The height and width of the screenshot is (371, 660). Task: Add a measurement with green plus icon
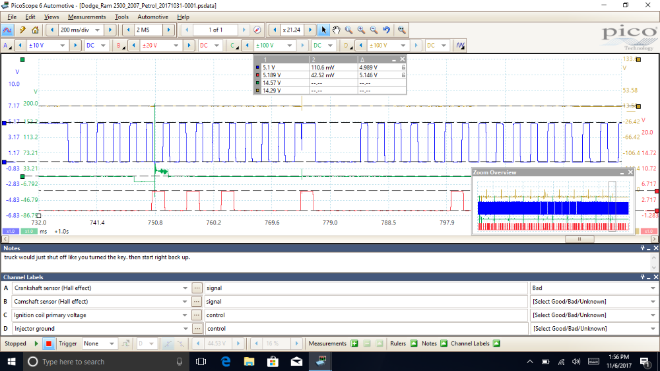click(354, 343)
